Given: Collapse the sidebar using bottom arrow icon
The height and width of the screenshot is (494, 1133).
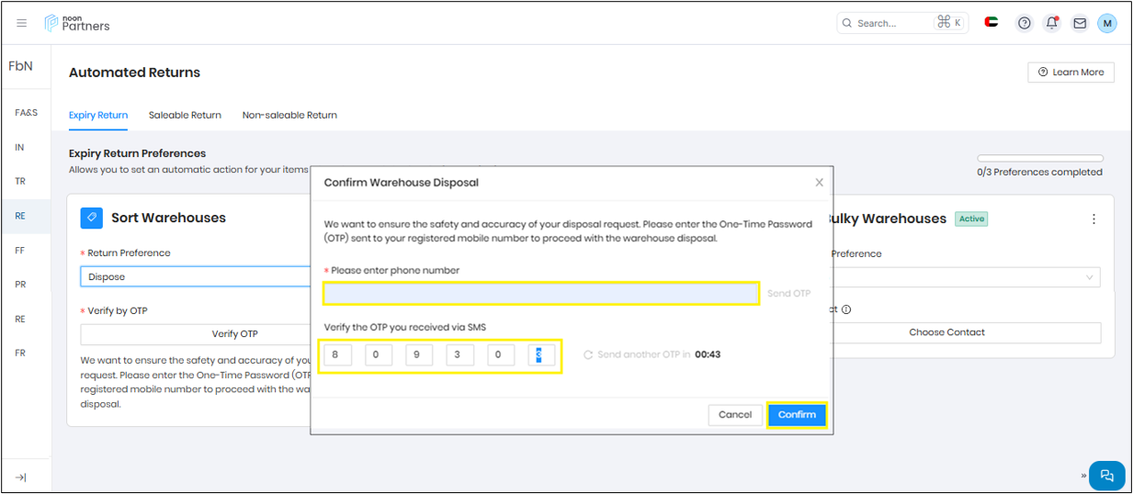Looking at the screenshot, I should click(21, 477).
